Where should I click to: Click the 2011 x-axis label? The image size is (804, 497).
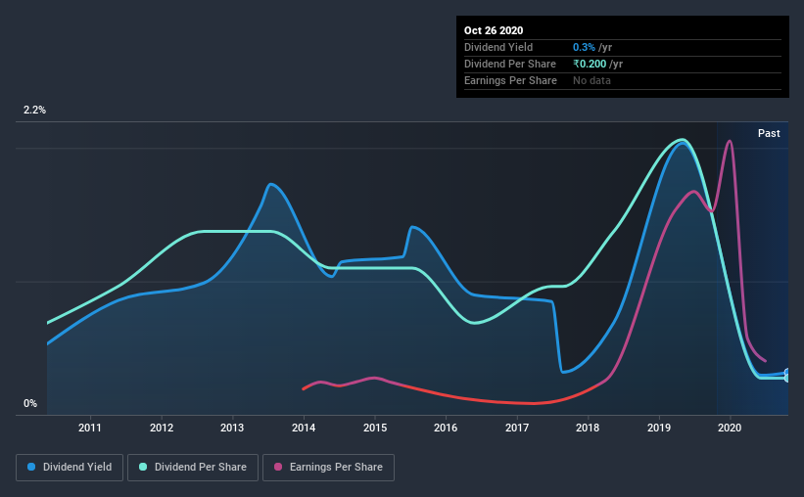pyautogui.click(x=90, y=428)
